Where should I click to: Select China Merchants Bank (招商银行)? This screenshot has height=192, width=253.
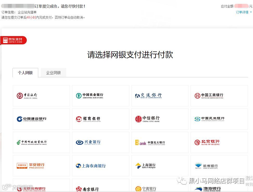[x=101, y=119]
